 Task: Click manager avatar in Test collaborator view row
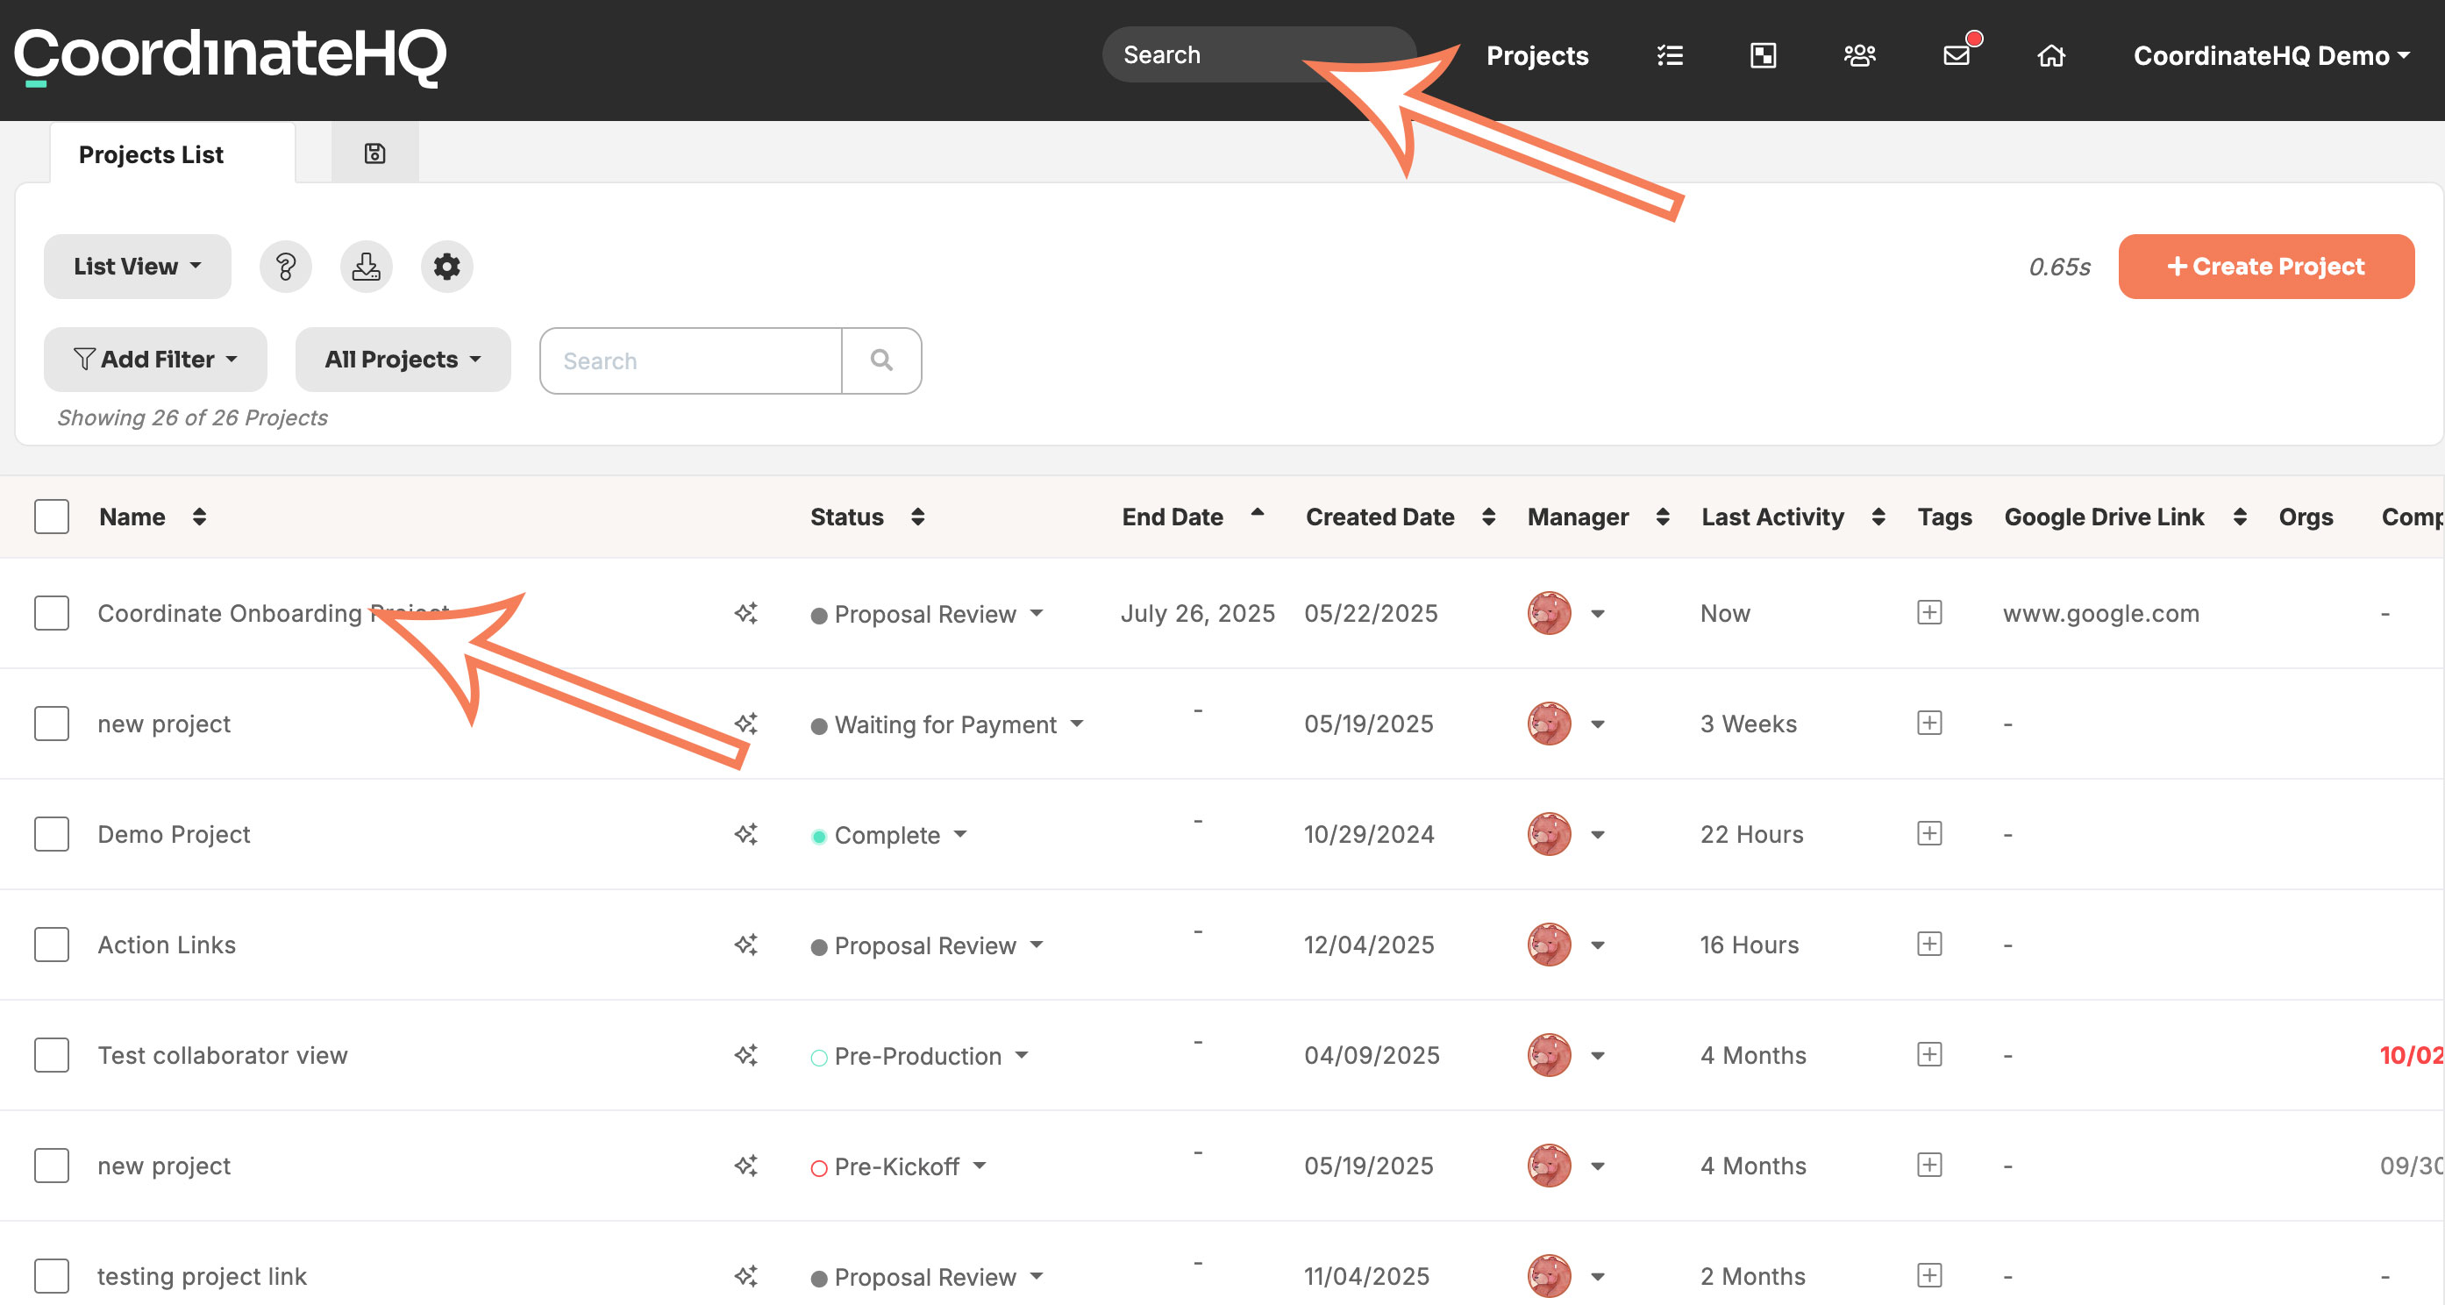click(x=1549, y=1055)
